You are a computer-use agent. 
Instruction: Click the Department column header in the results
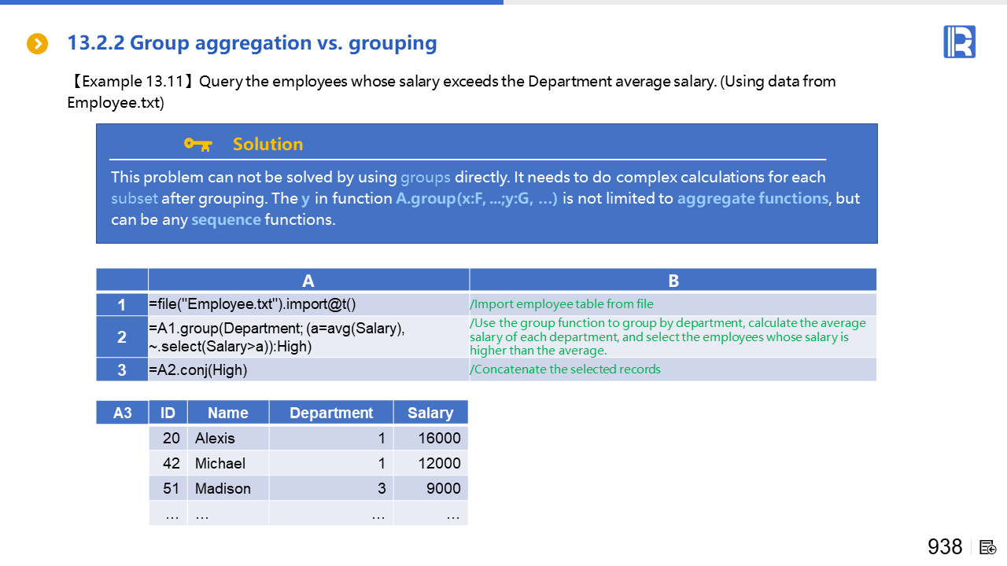click(x=331, y=413)
